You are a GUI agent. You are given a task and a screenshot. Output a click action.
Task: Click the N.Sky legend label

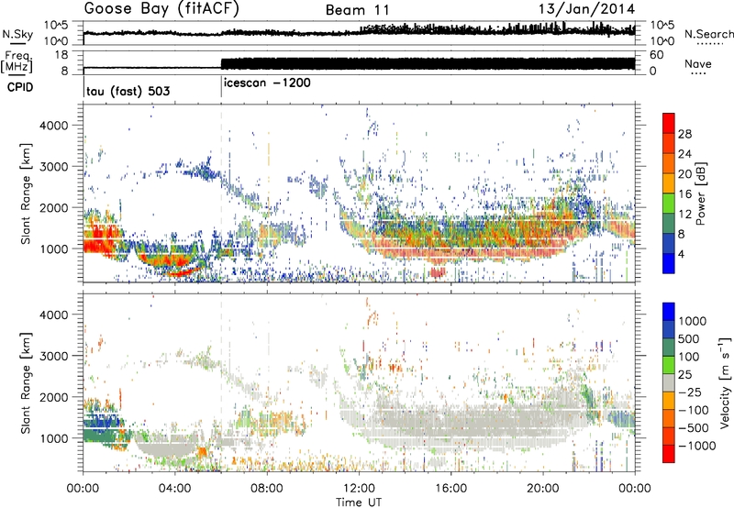(x=17, y=34)
